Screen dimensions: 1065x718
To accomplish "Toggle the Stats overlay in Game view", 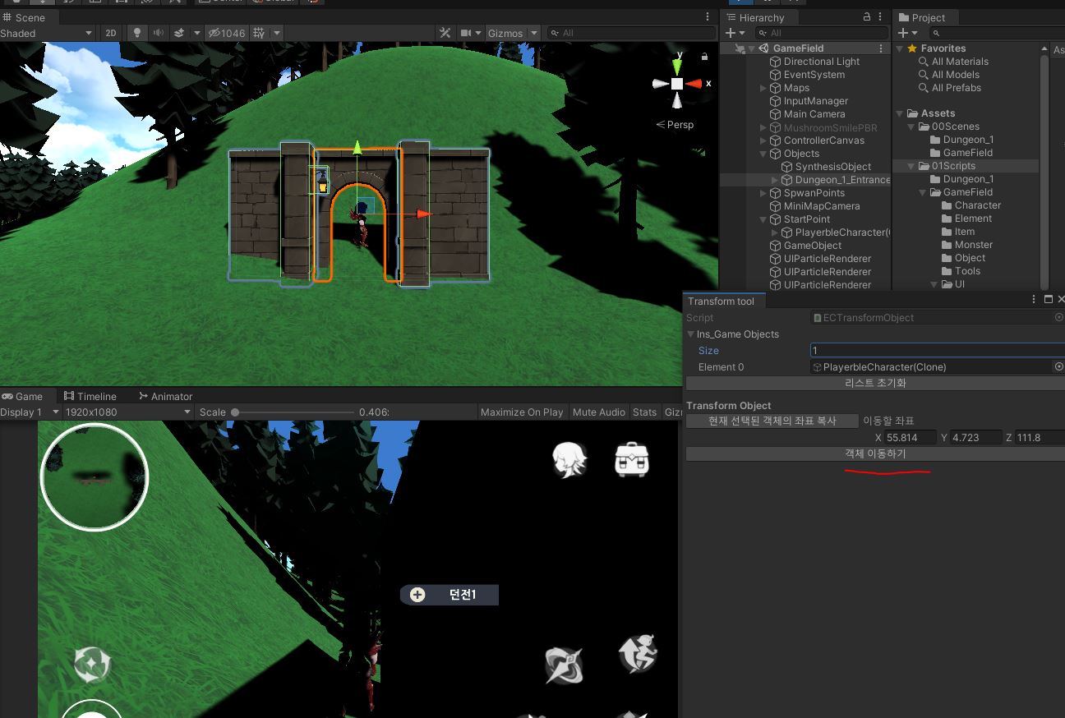I will pos(644,412).
